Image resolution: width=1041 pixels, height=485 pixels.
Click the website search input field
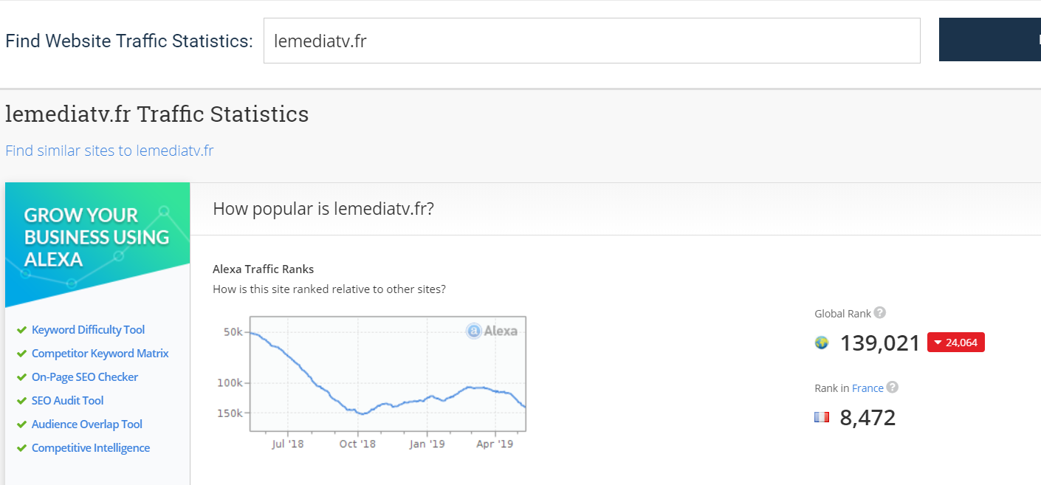[591, 41]
